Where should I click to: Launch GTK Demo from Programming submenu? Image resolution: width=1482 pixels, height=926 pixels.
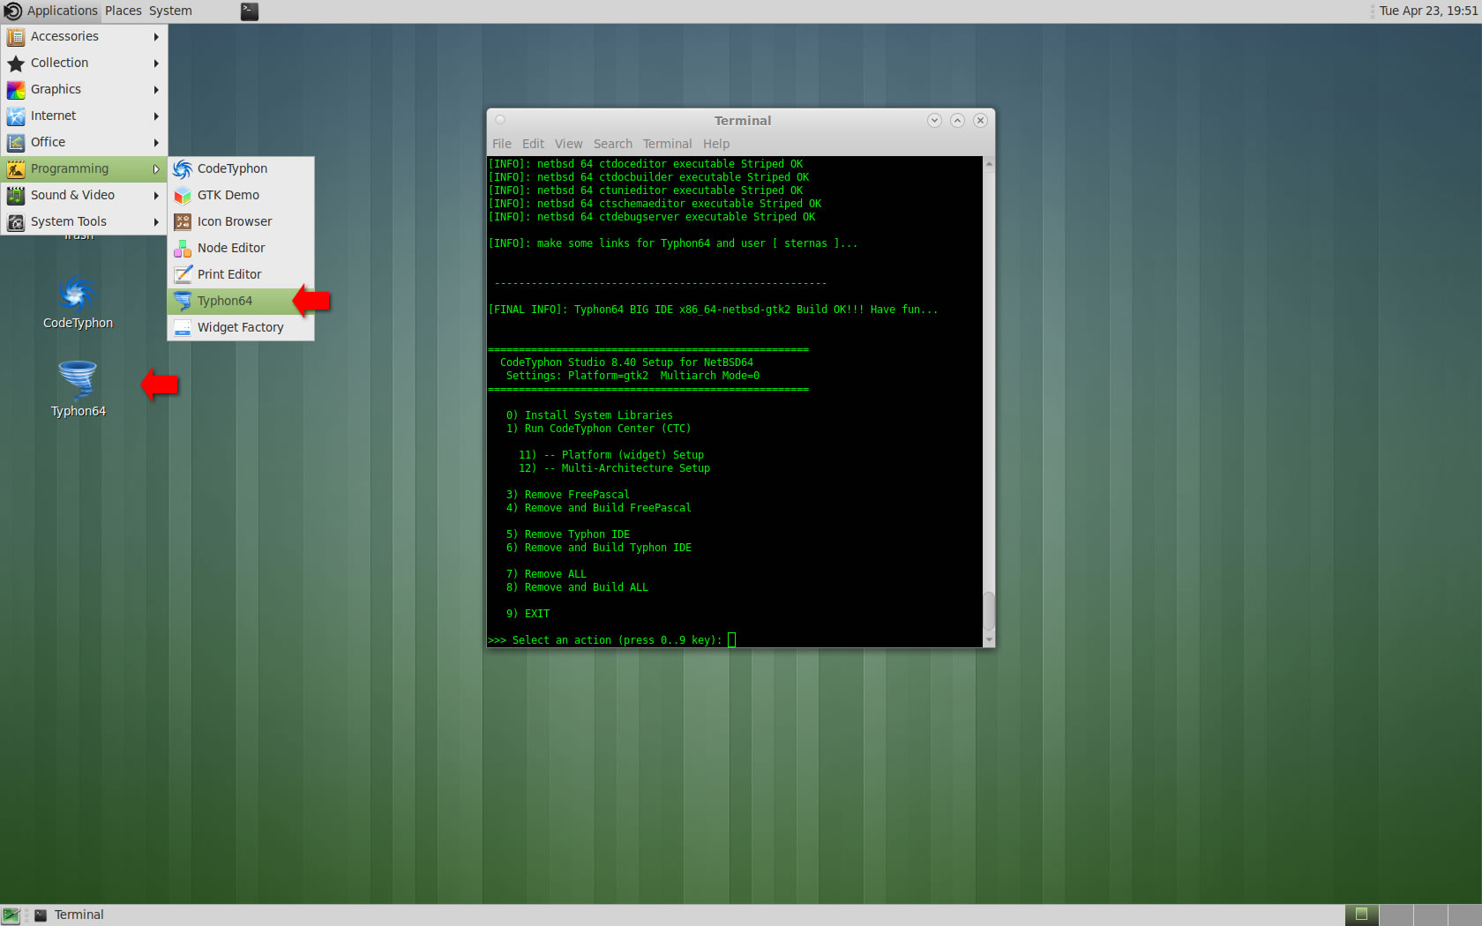pyautogui.click(x=241, y=195)
